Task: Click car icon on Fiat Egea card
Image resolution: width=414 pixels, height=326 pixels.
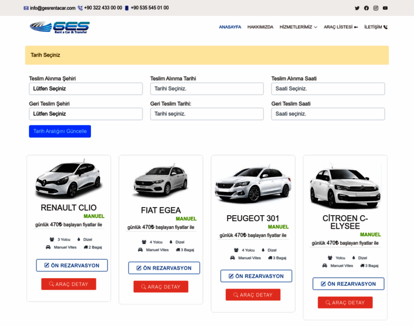Action: [140, 250]
